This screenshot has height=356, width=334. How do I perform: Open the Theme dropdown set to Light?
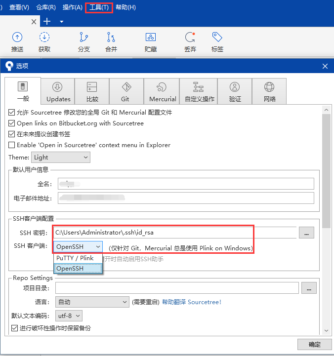point(61,158)
